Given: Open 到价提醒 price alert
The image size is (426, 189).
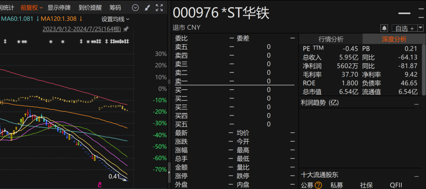Looking at the screenshot, I should [90, 7].
